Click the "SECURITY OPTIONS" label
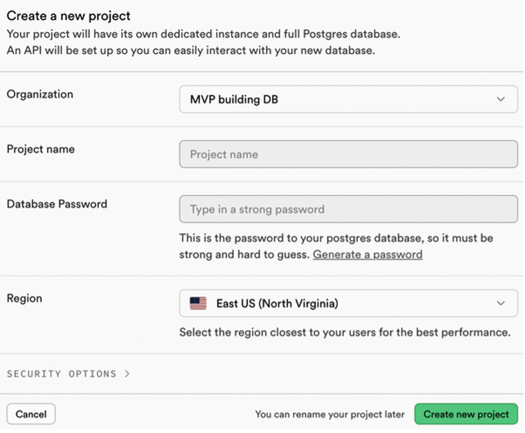The width and height of the screenshot is (525, 433). (x=61, y=374)
